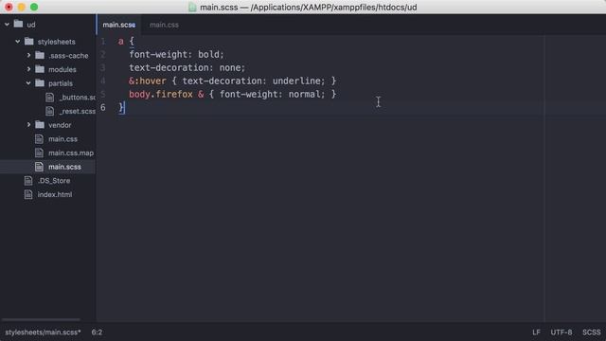The height and width of the screenshot is (341, 606).
Task: Collapse the stylesheets folder chevron
Action: [x=18, y=42]
